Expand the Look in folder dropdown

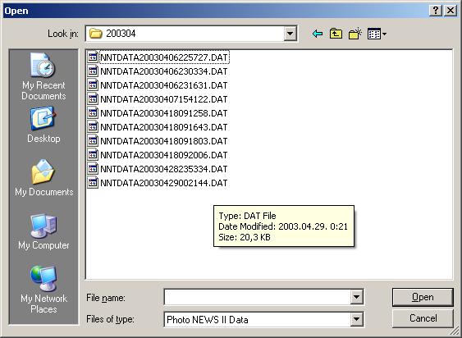tap(290, 34)
